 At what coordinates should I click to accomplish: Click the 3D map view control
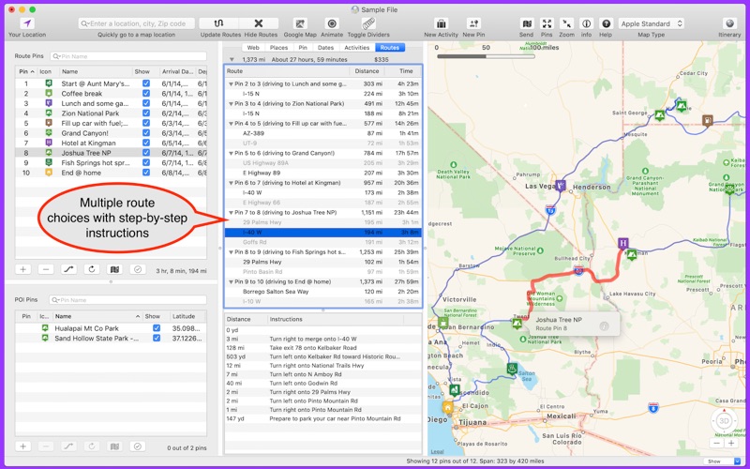725,419
